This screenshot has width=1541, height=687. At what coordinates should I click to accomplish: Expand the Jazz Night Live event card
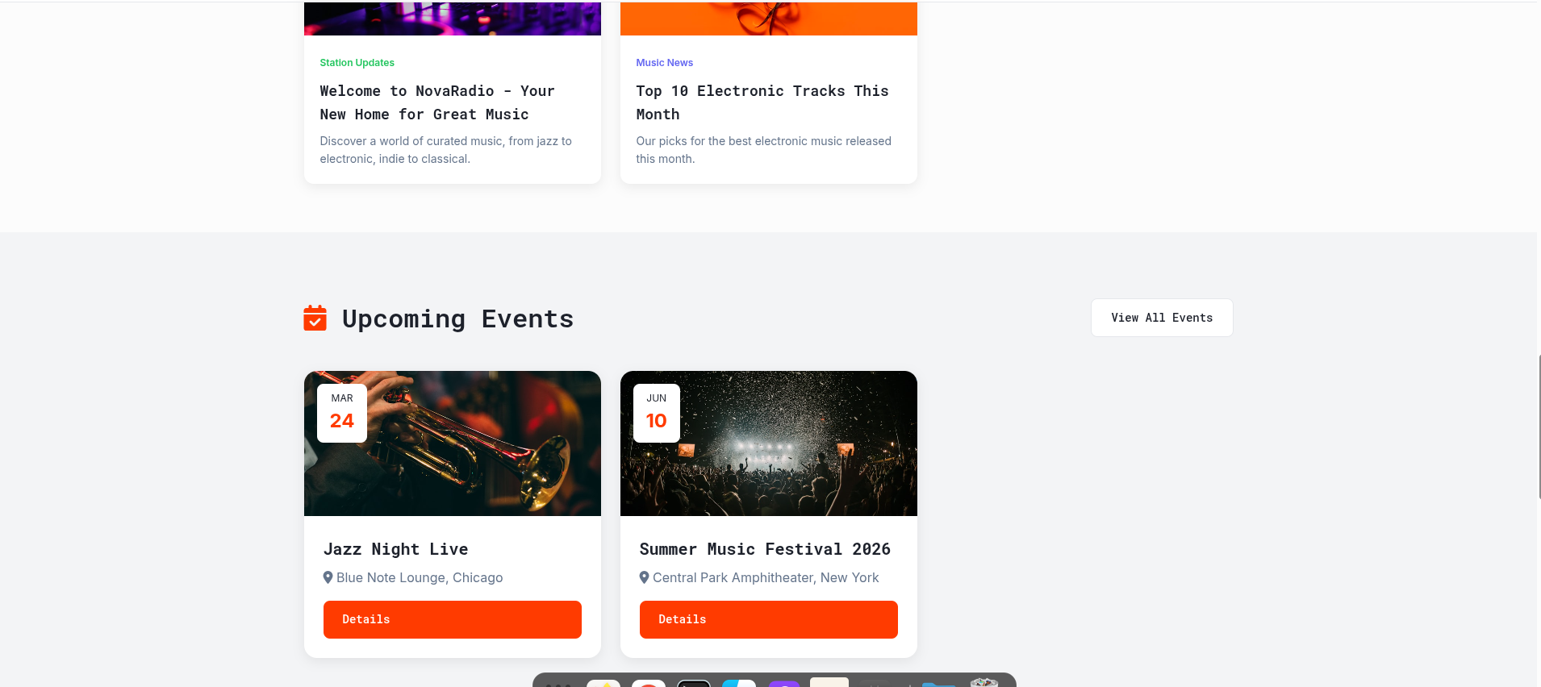point(396,549)
